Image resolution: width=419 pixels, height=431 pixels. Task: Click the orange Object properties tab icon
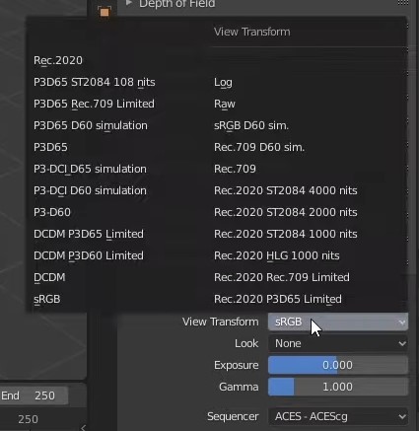tap(105, 13)
